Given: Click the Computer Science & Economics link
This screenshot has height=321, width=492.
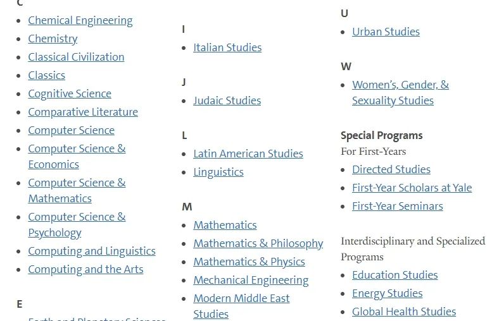Looking at the screenshot, I should coord(77,156).
